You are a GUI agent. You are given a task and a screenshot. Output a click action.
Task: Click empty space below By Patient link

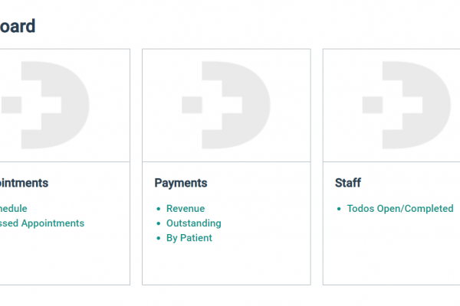[x=226, y=264]
